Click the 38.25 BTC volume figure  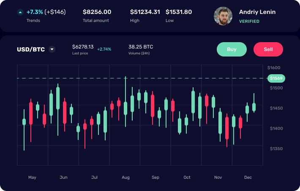pos(141,47)
